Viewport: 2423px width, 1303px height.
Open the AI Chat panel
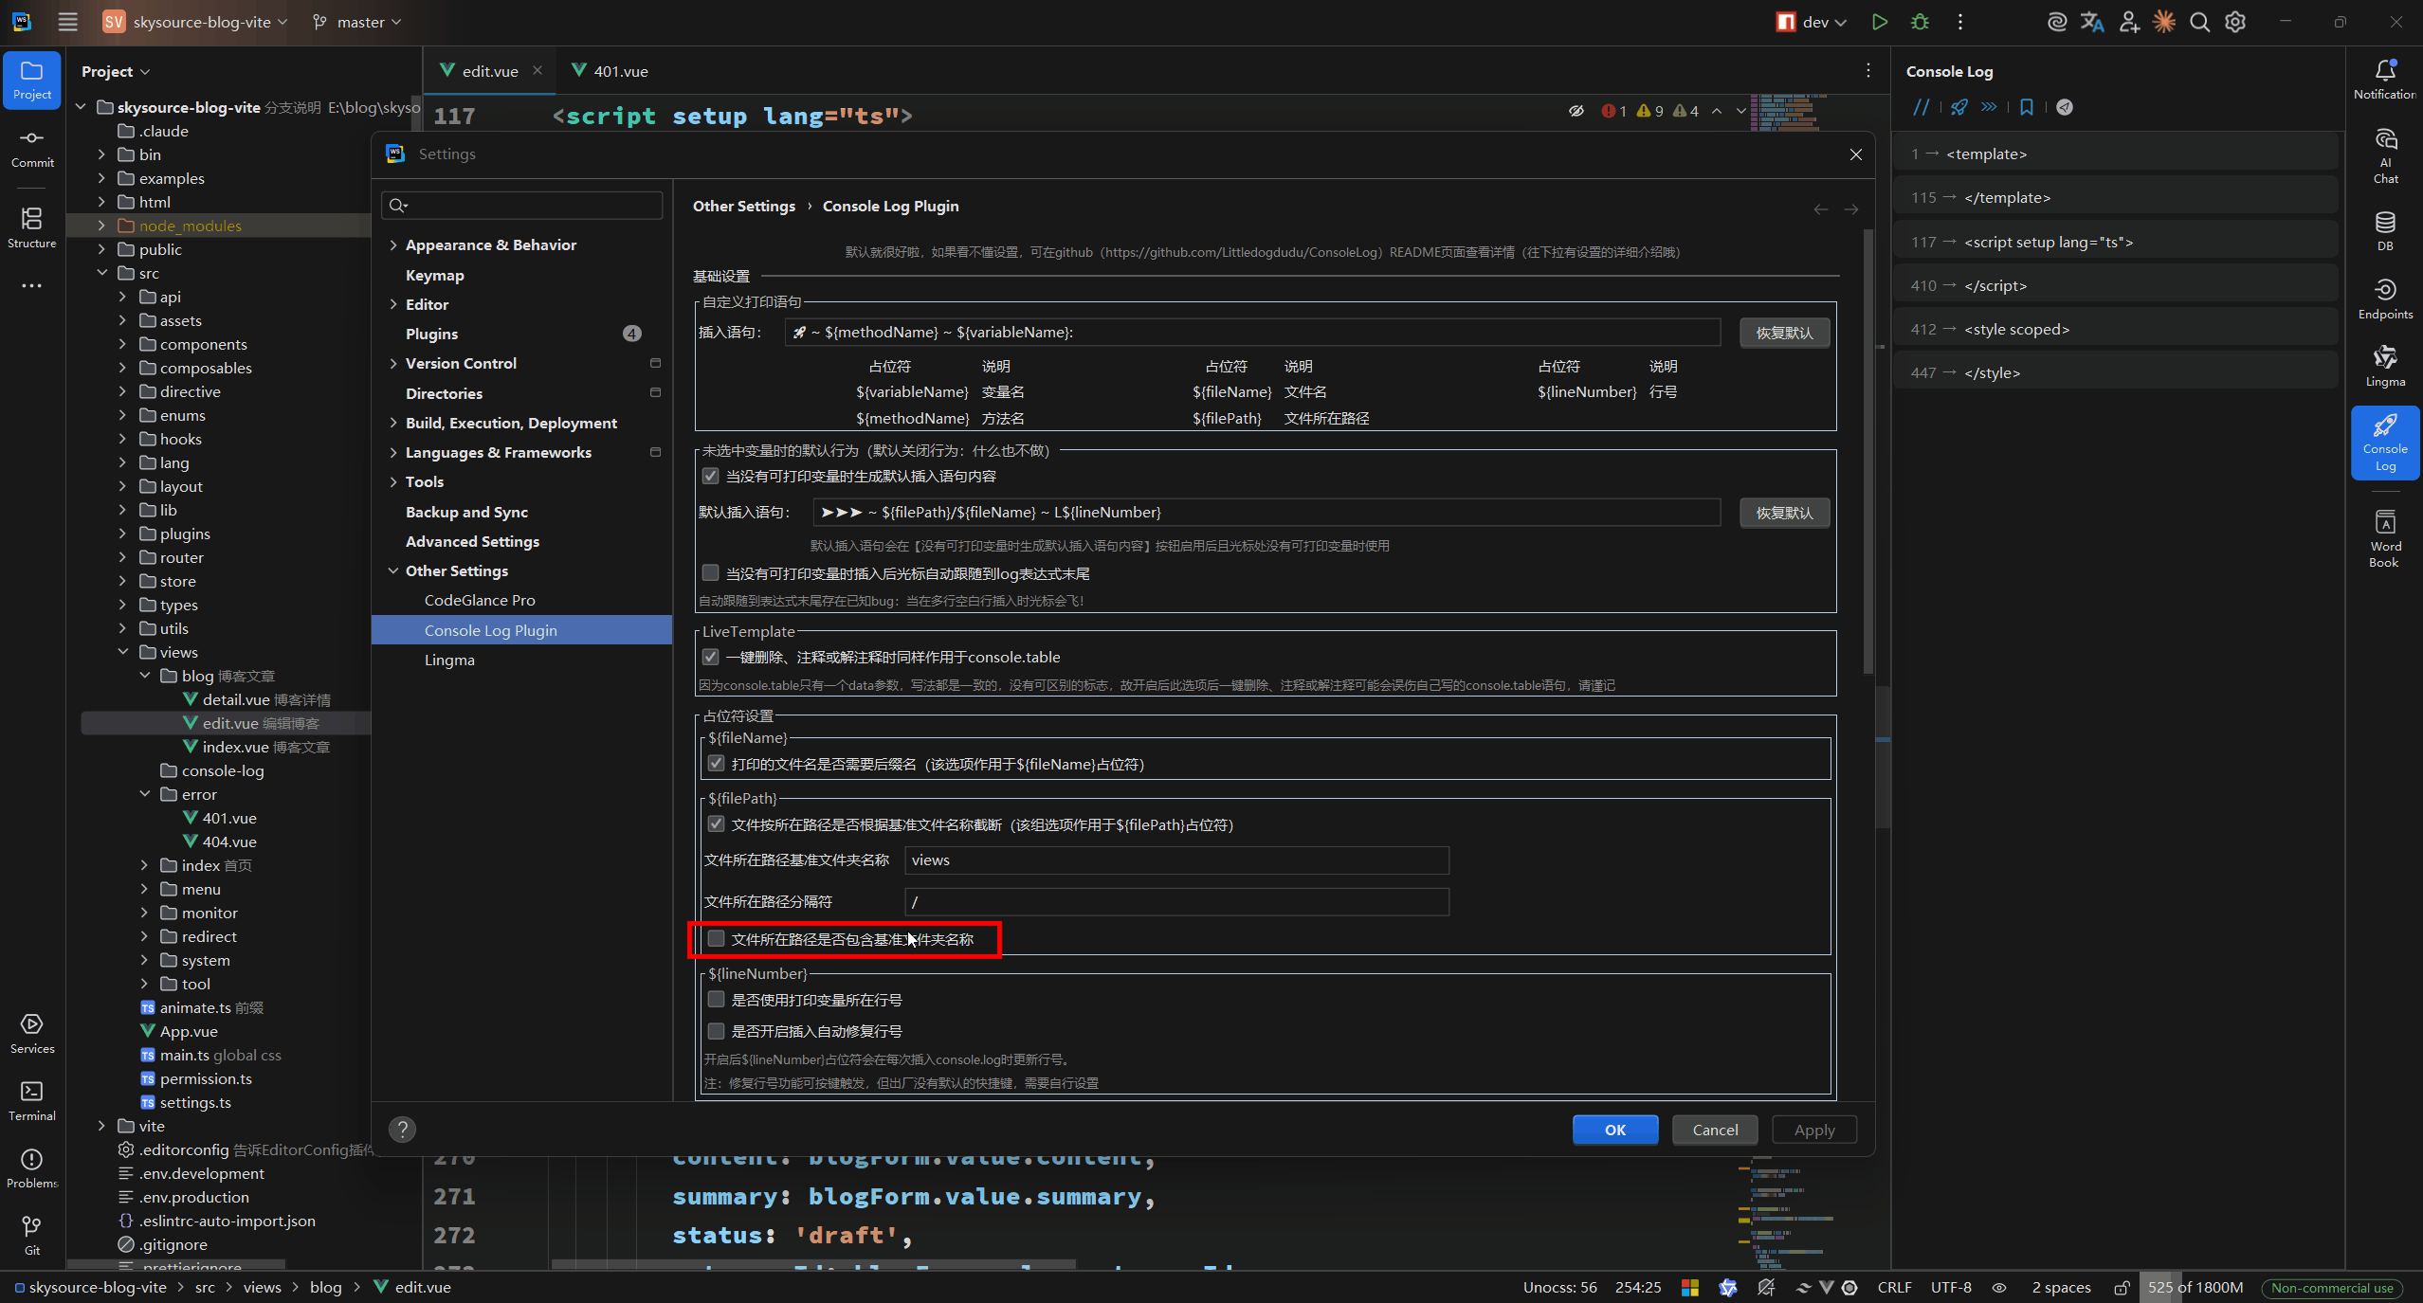coord(2385,155)
